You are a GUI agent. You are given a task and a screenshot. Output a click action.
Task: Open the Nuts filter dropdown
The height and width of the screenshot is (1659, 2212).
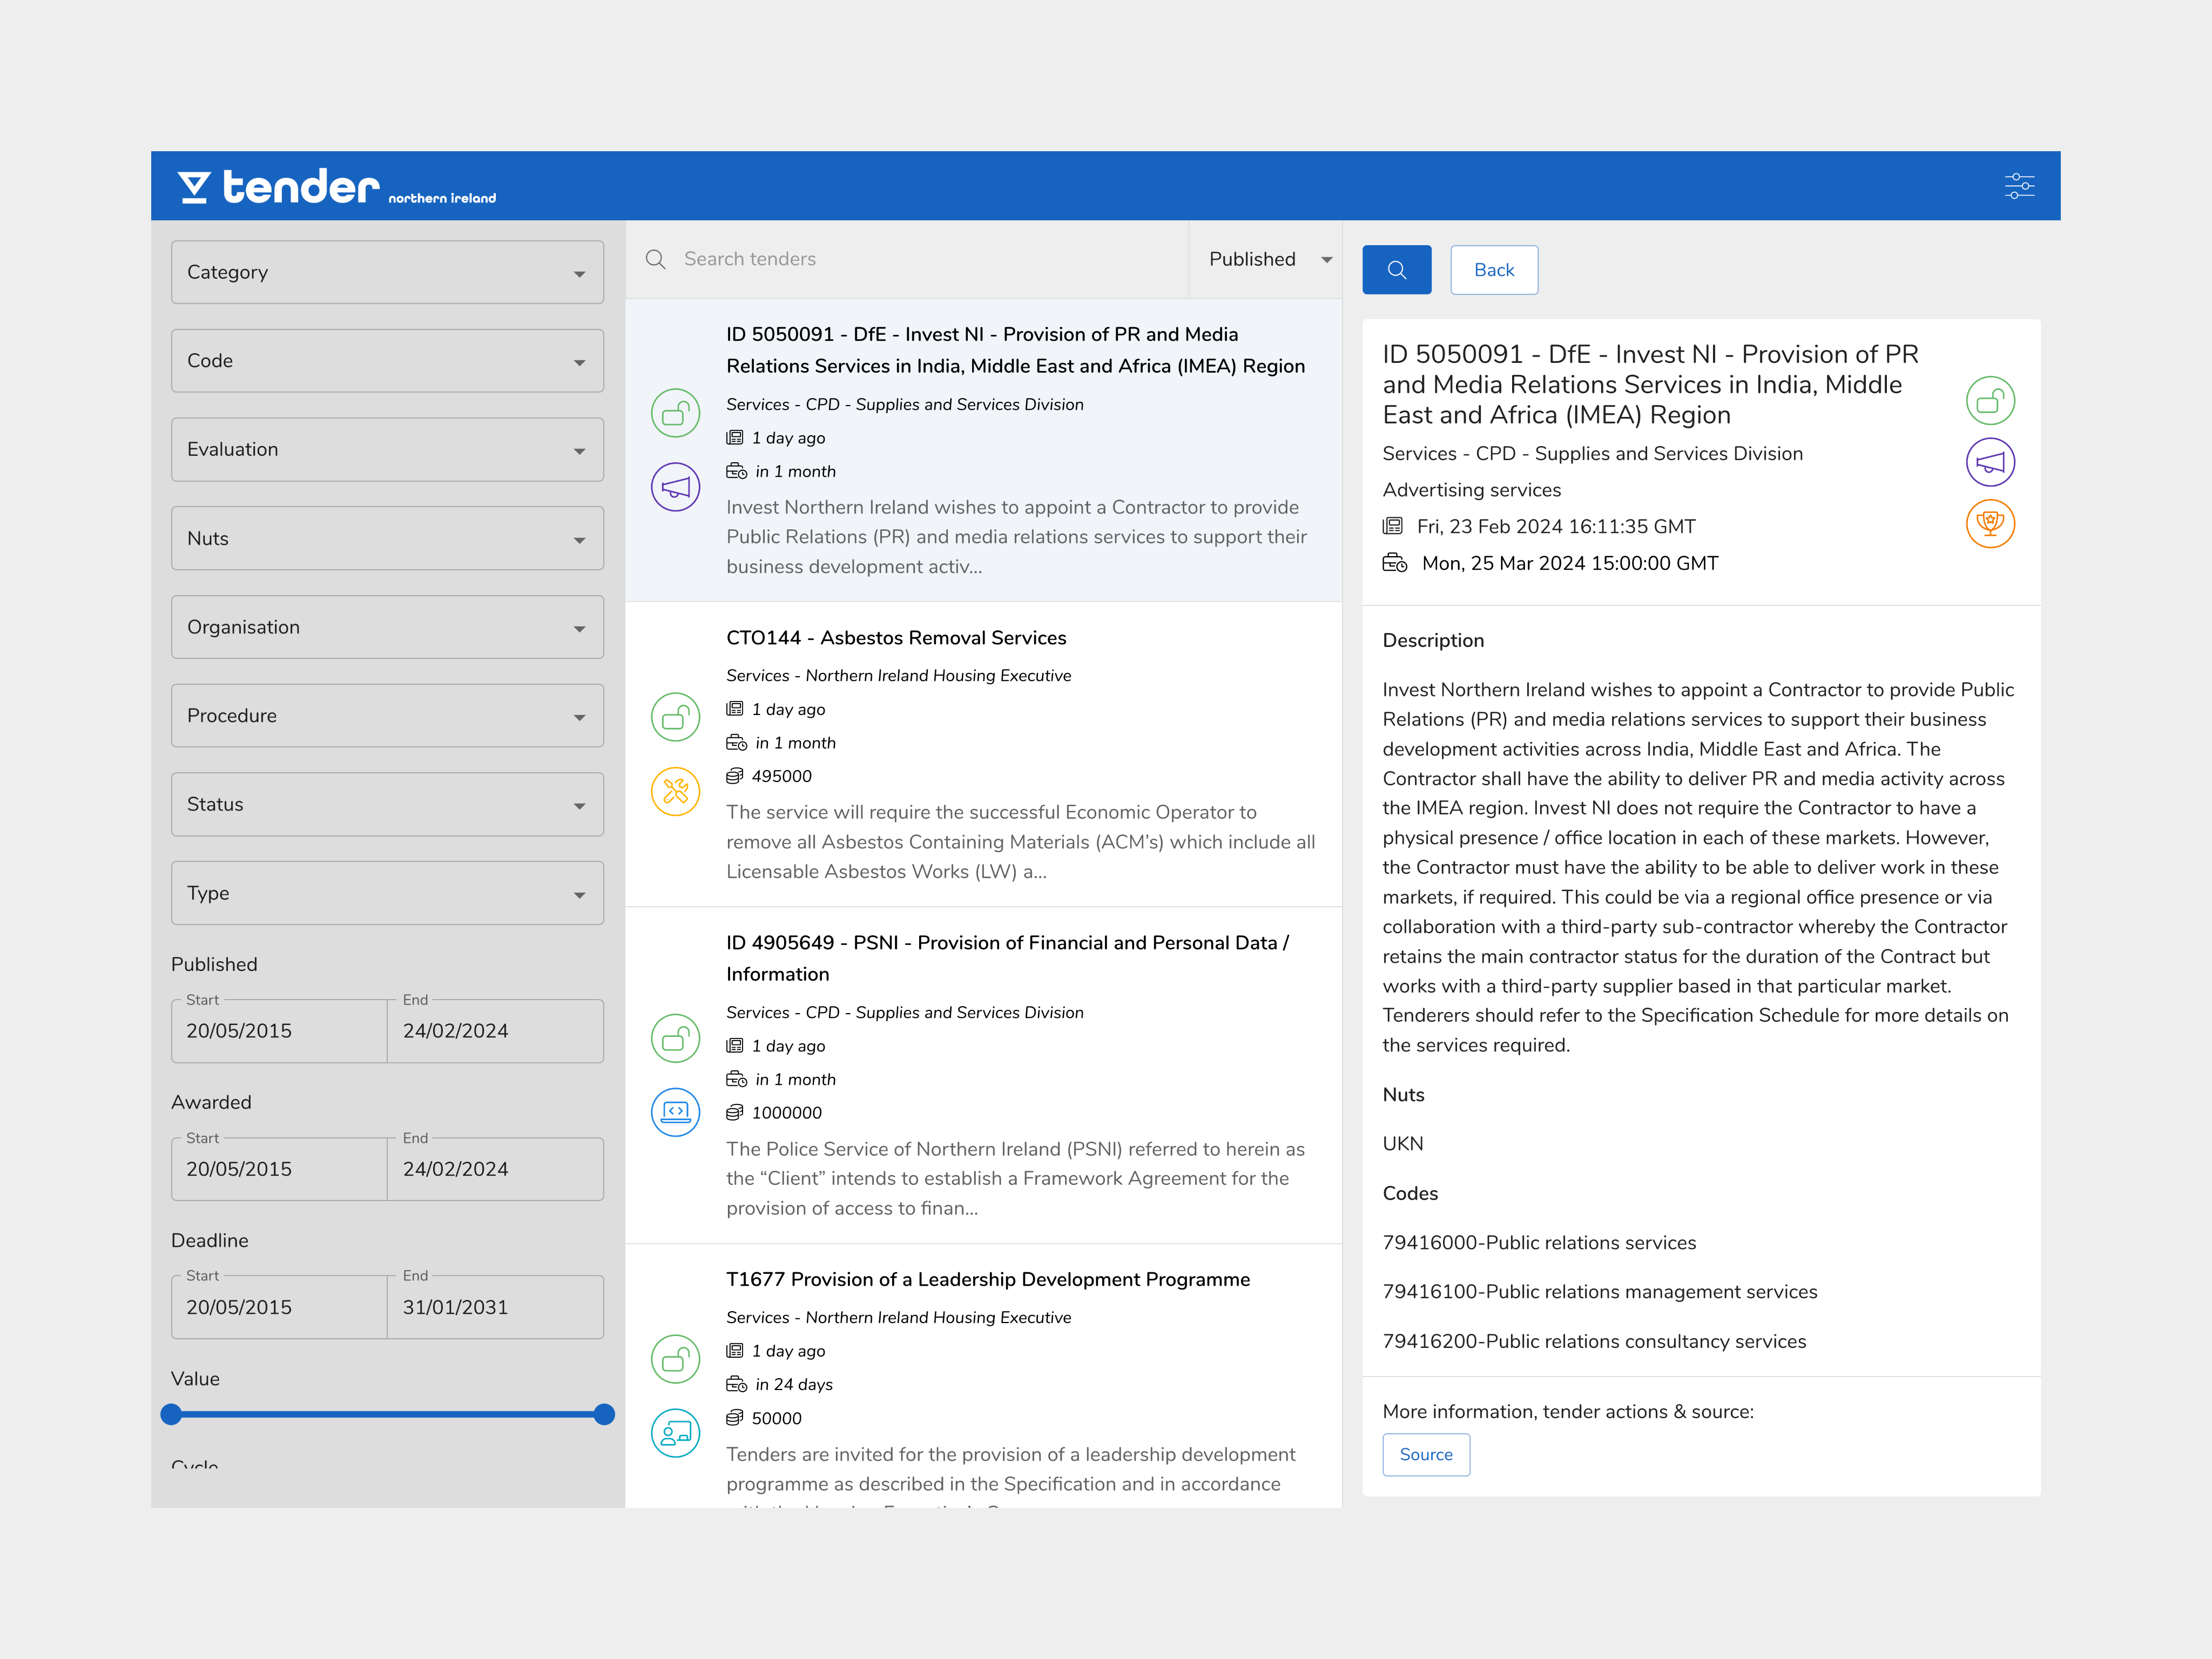(387, 538)
